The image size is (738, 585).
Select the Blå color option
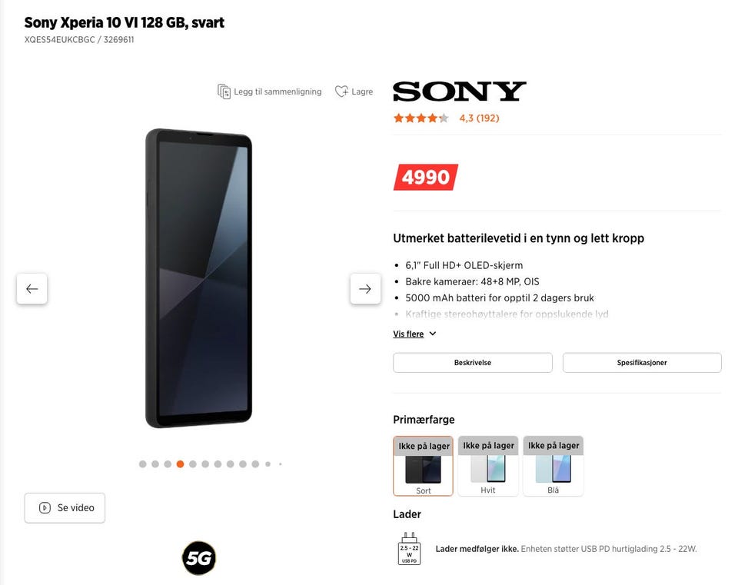click(x=553, y=466)
